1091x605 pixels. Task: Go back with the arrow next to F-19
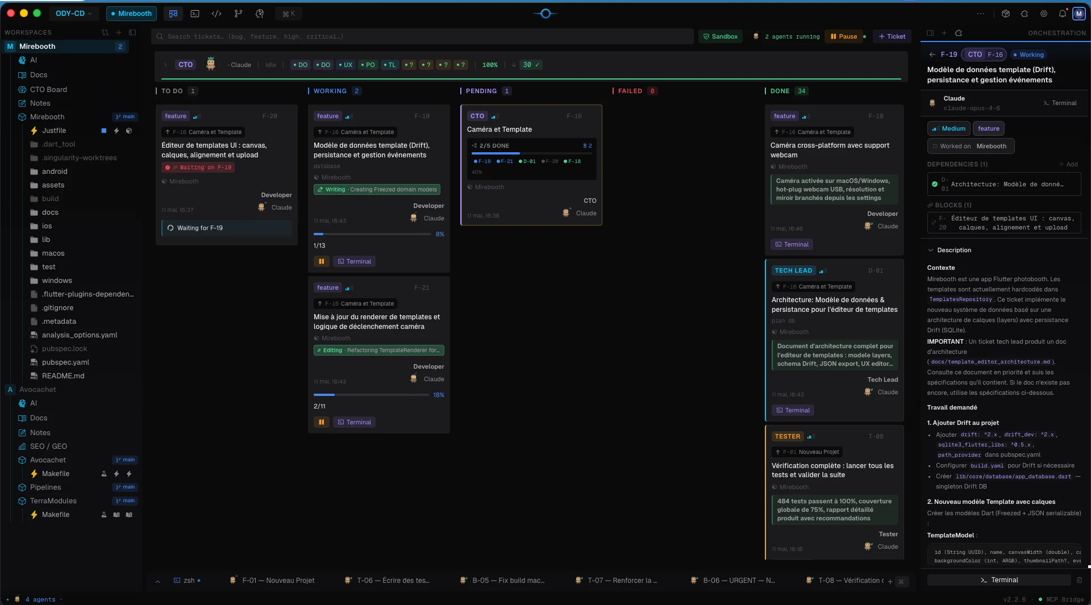(x=932, y=55)
